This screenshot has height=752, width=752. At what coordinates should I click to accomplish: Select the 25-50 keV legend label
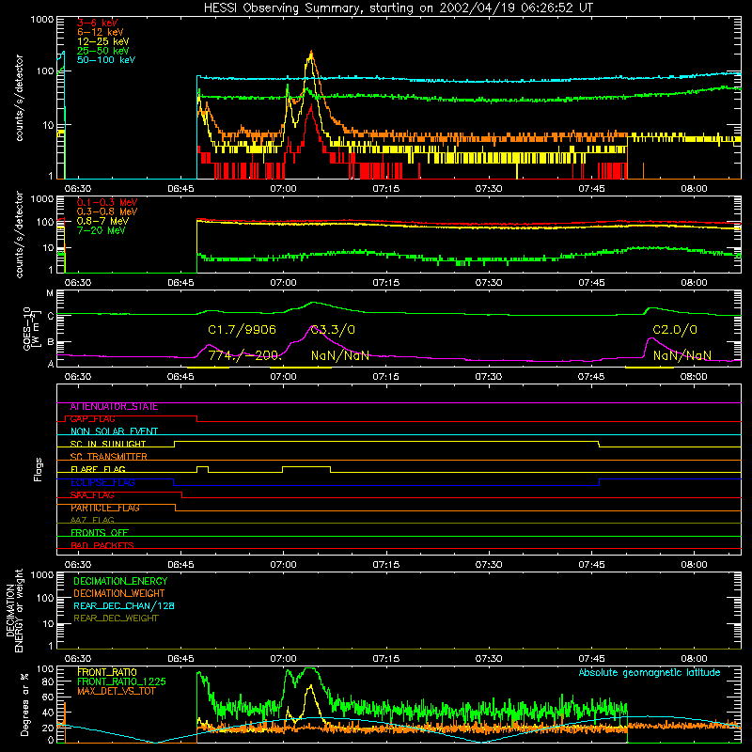point(103,51)
